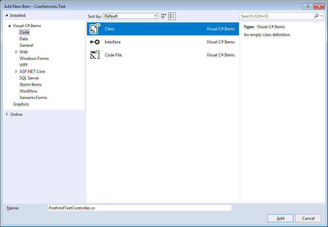
Task: Select the ASP.NET Core category label
Action: [x=32, y=72]
